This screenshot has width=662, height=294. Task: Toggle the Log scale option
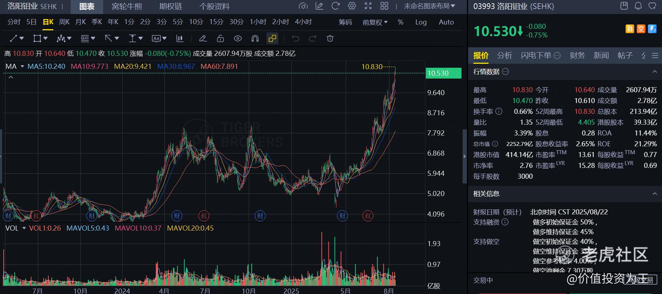click(421, 22)
